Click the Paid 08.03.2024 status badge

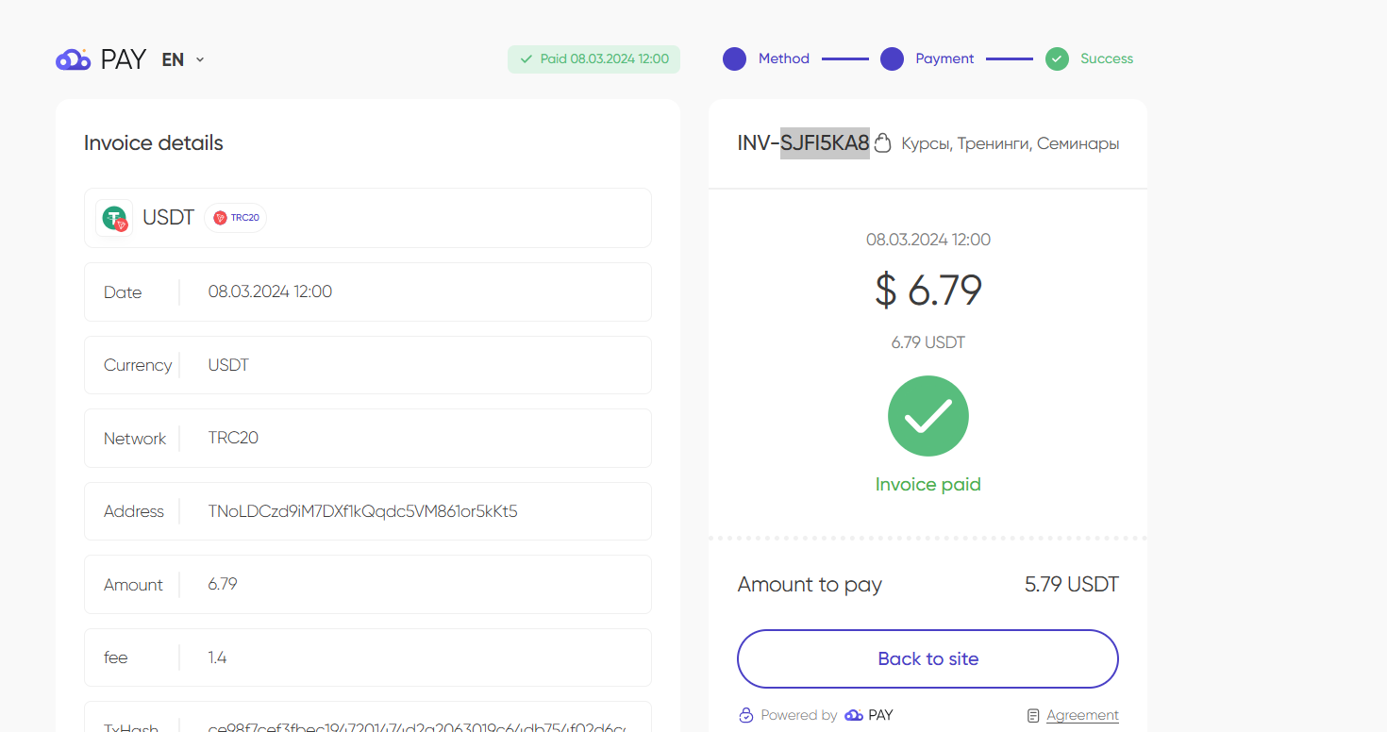pyautogui.click(x=593, y=59)
